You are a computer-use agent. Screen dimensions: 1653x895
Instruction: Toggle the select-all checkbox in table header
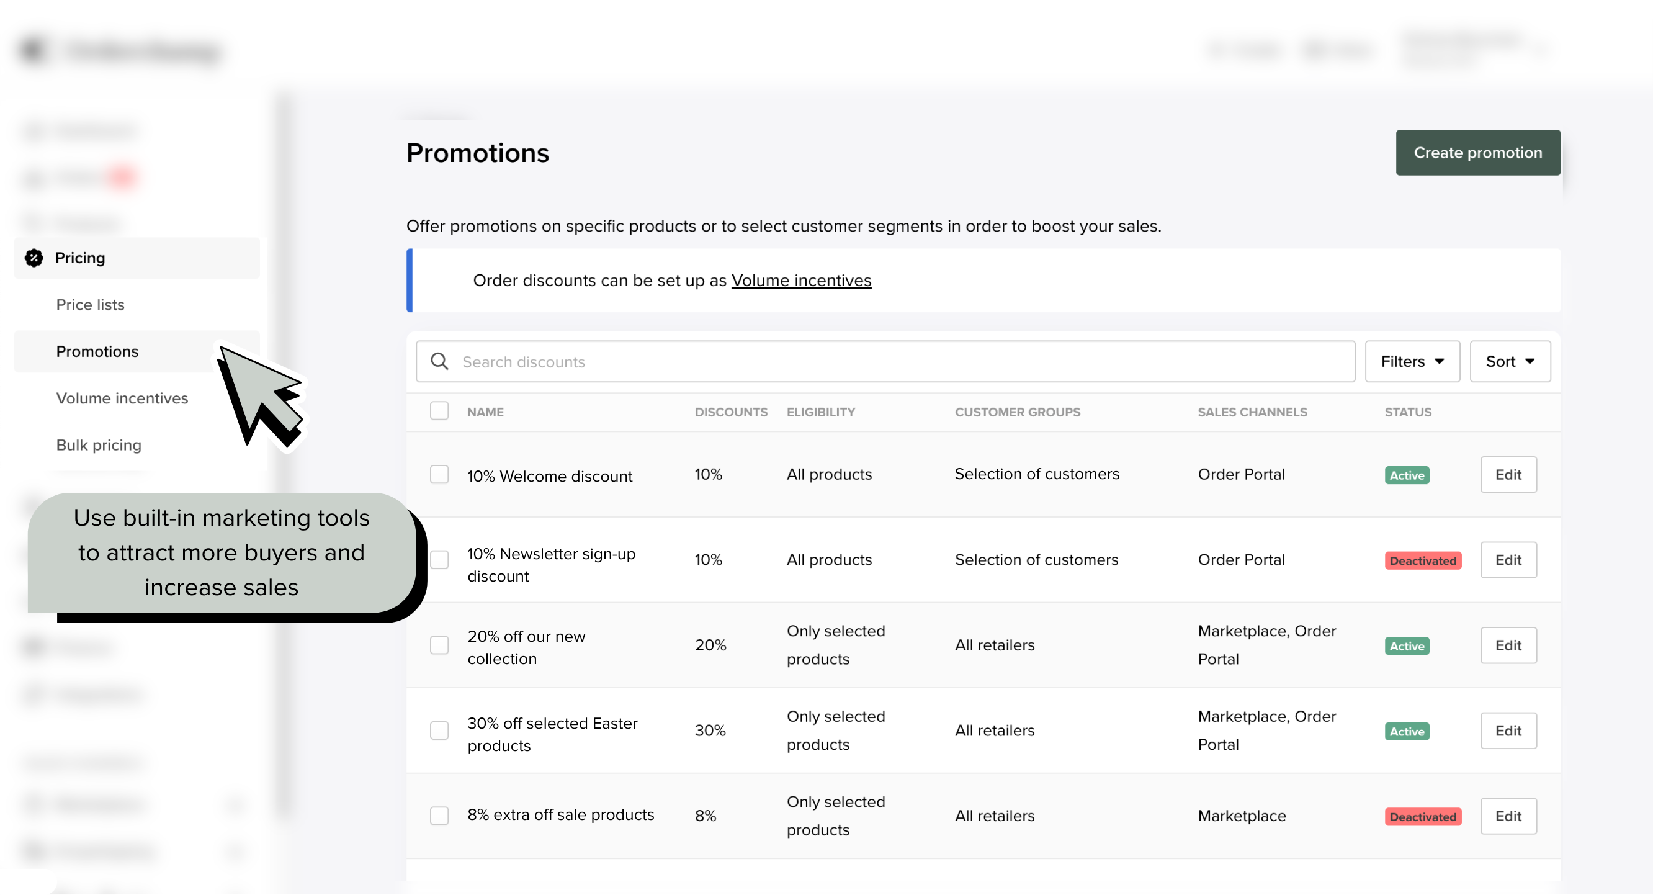439,411
